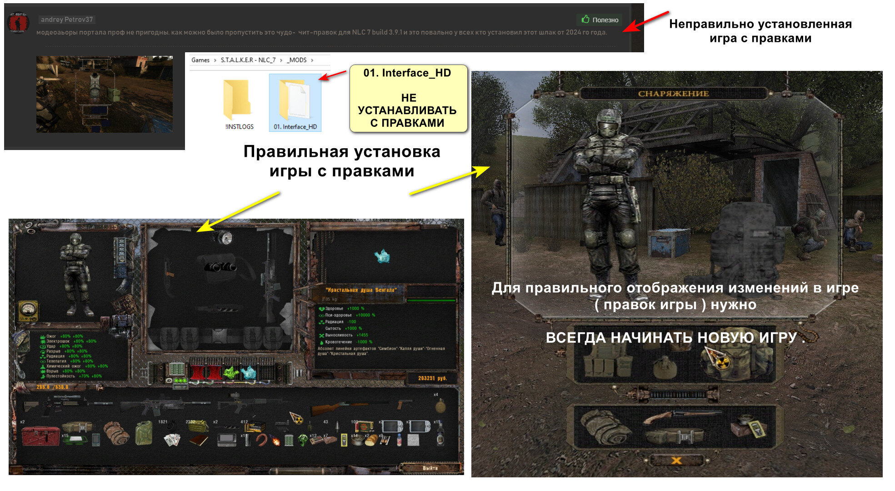This screenshot has height=491, width=895.
Task: Select the sawed-off shotgun in equipment panel
Action: click(x=682, y=416)
